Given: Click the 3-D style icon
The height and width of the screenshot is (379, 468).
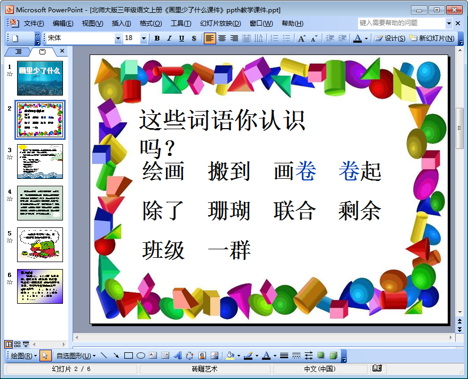Looking at the screenshot, I should 333,356.
